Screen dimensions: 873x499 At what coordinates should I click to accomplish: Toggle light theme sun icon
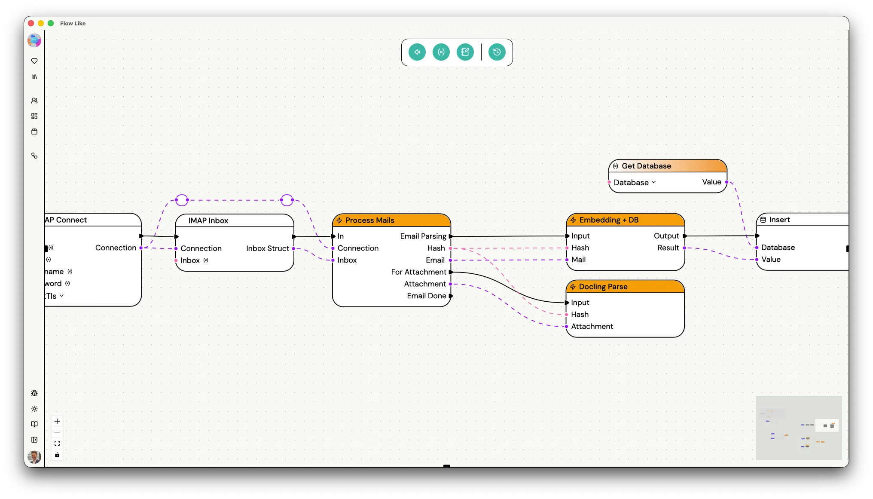coord(34,409)
